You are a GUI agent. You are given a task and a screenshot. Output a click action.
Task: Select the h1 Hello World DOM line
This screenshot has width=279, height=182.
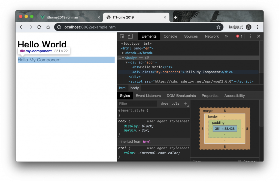tap(152, 67)
